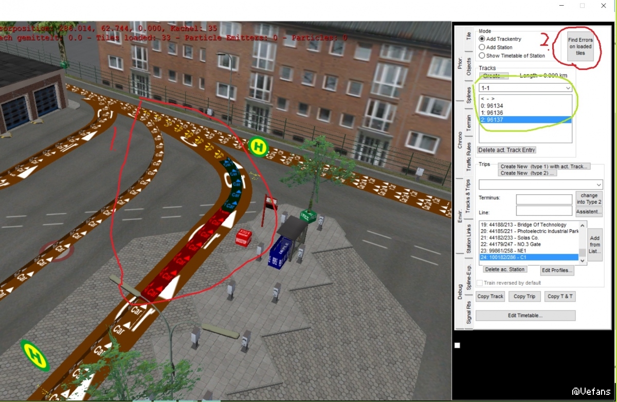Minimize the editor window
The height and width of the screenshot is (402, 617).
click(x=561, y=6)
